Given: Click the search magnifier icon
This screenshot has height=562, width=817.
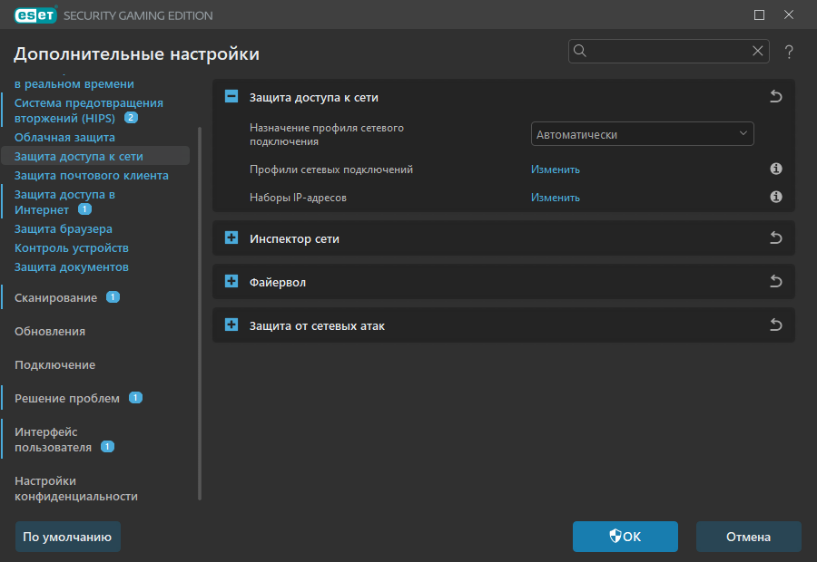Looking at the screenshot, I should (x=580, y=51).
